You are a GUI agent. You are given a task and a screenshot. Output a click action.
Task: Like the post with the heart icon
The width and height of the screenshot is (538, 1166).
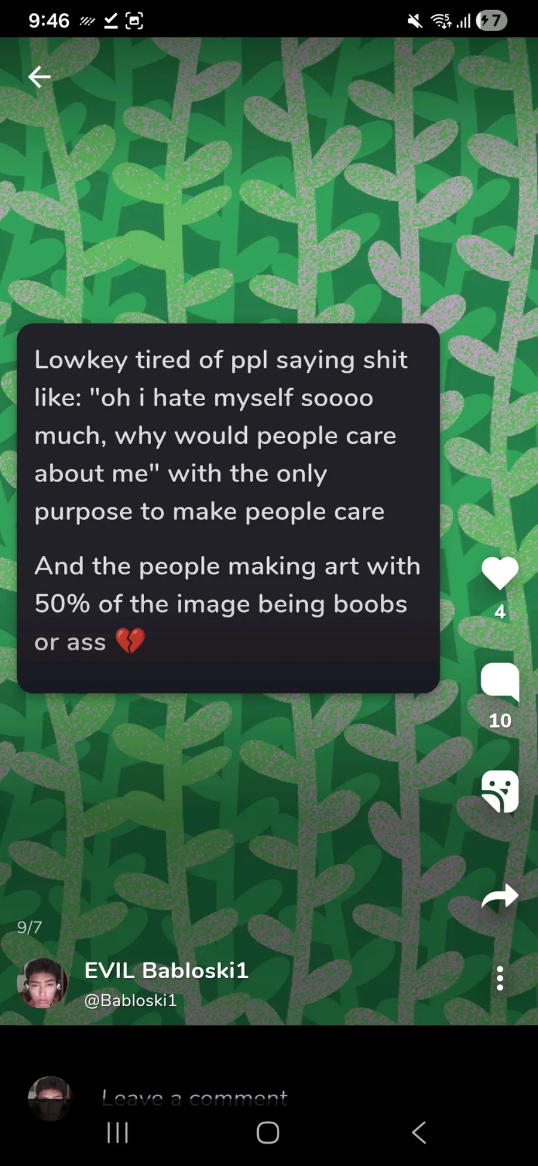[500, 573]
